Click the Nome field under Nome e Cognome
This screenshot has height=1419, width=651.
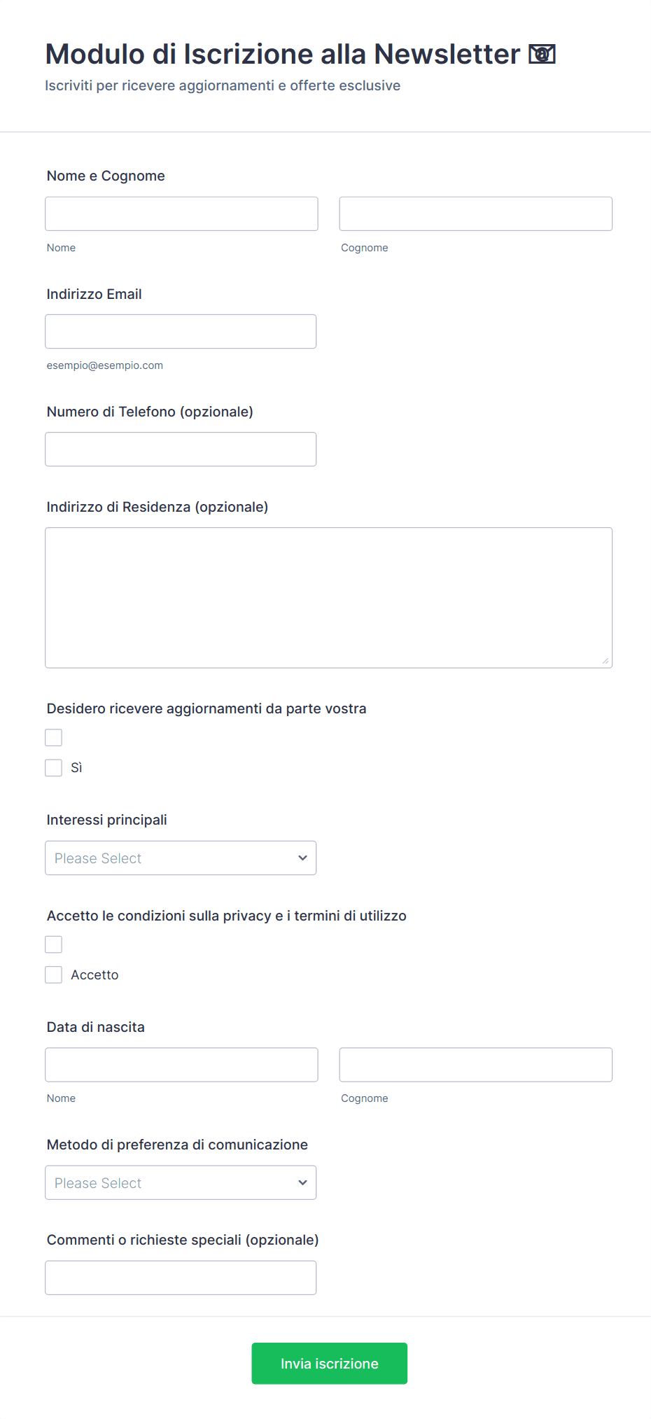pos(181,214)
